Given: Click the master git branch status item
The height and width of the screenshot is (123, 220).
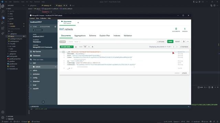Looking at the screenshot, I should (x=5, y=122).
